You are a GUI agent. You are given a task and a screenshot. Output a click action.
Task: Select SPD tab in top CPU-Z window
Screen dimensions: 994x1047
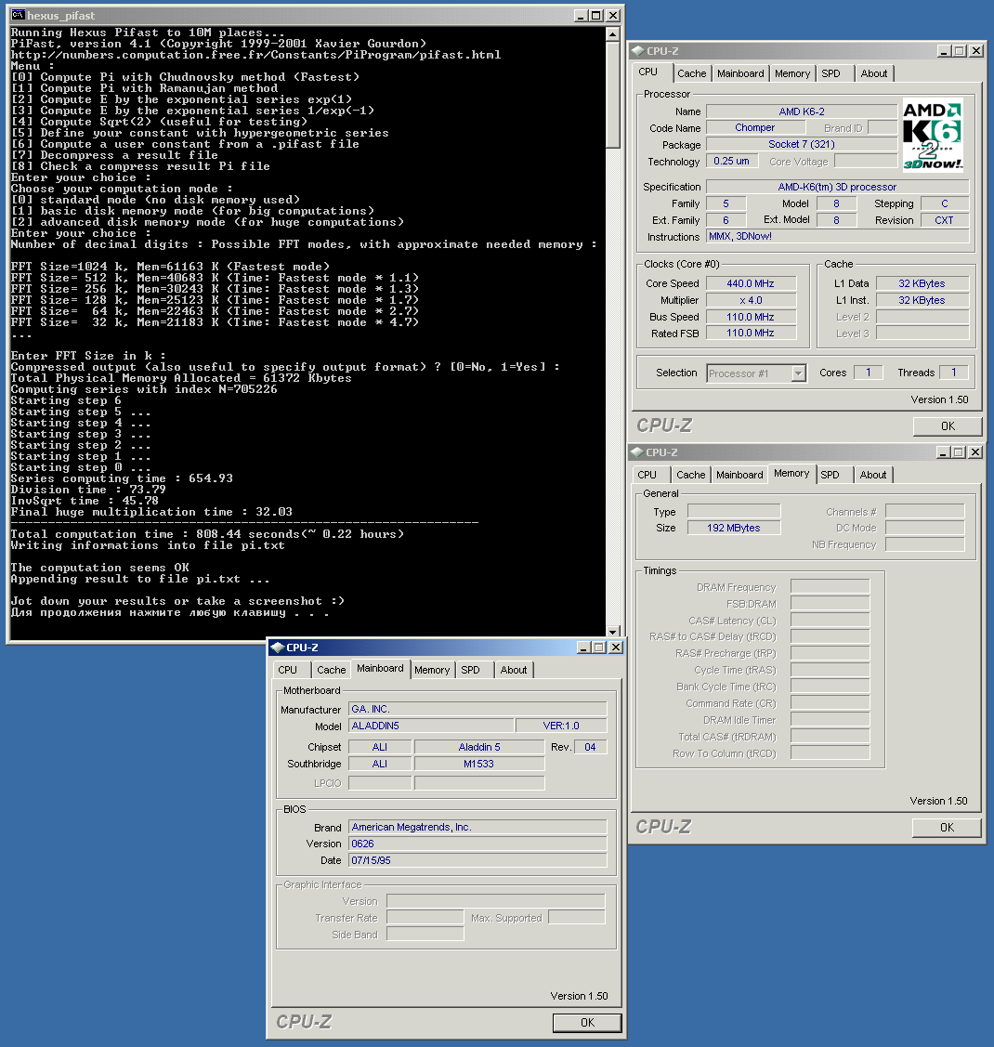coord(831,73)
